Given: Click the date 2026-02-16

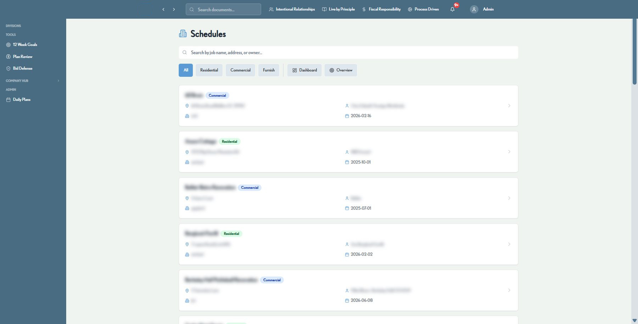Looking at the screenshot, I should click(x=361, y=116).
